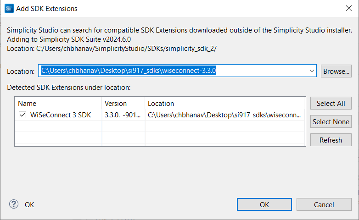Close the Add SDK Extensions dialog
This screenshot has height=220, width=359.
(348, 8)
